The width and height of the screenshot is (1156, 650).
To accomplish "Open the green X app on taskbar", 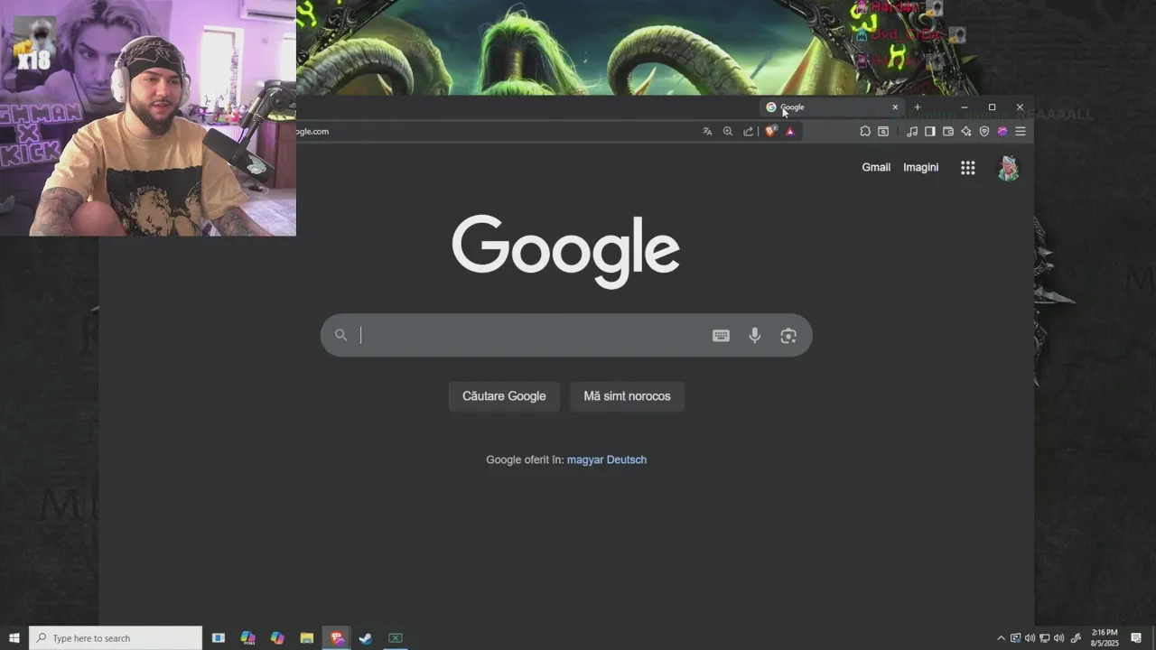I will click(396, 638).
